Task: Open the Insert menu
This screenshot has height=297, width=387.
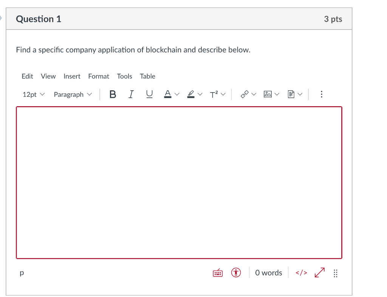Action: tap(72, 76)
